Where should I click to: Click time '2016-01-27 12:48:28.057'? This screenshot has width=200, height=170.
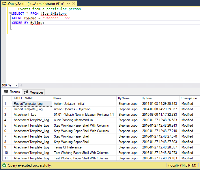(x=160, y=147)
